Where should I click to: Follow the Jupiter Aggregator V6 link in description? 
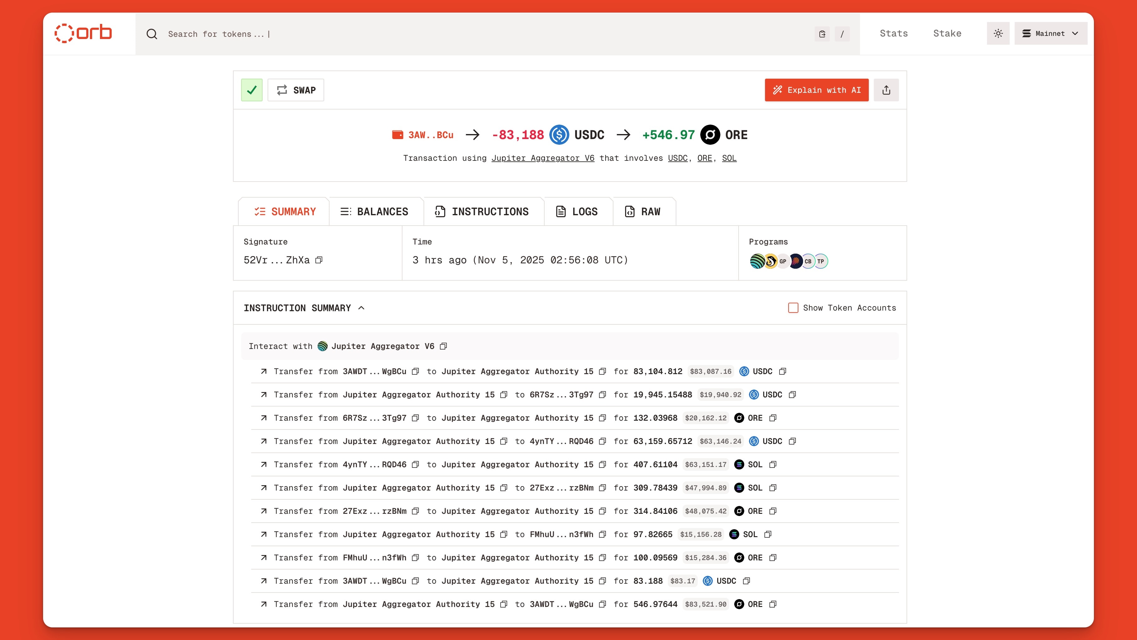click(543, 158)
